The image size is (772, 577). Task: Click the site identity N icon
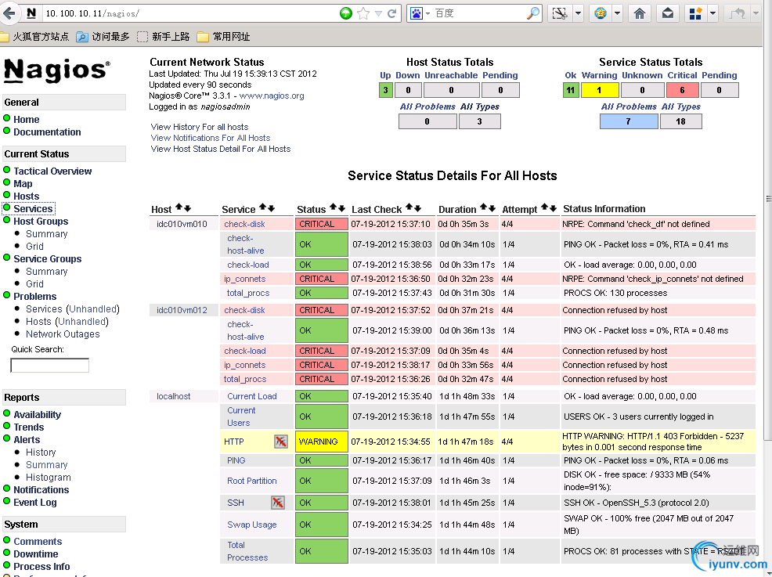(31, 13)
